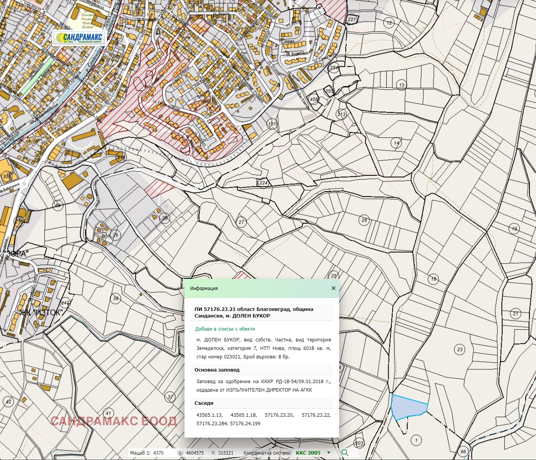Click 'Добави в списък с обекти' link
536x460 pixels.
(225, 329)
